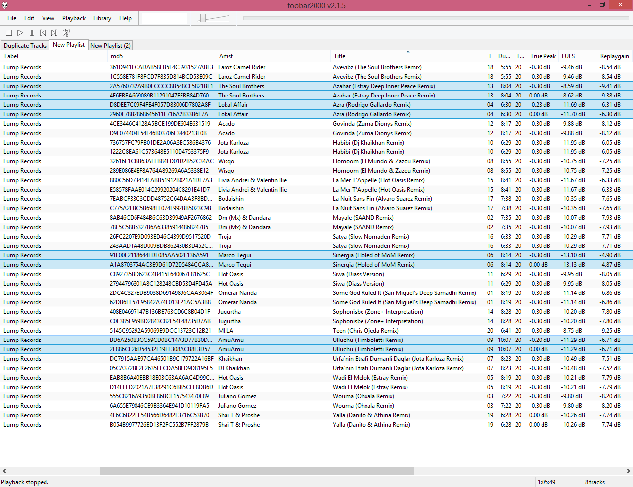Click the Stop playback button
Screen dimensions: 633x487
pos(9,33)
